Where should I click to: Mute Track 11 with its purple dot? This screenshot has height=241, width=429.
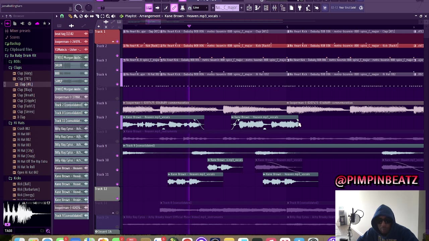click(117, 184)
